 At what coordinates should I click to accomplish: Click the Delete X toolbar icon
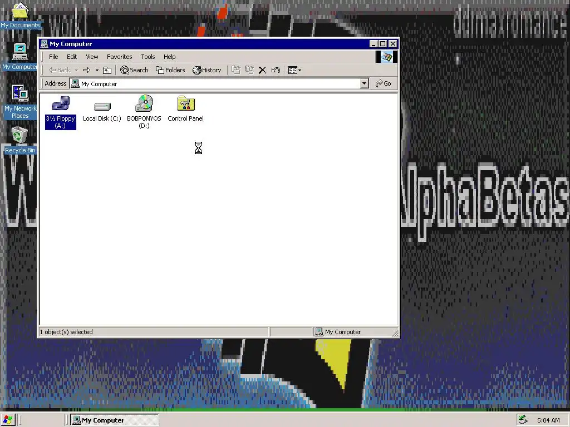coord(262,70)
